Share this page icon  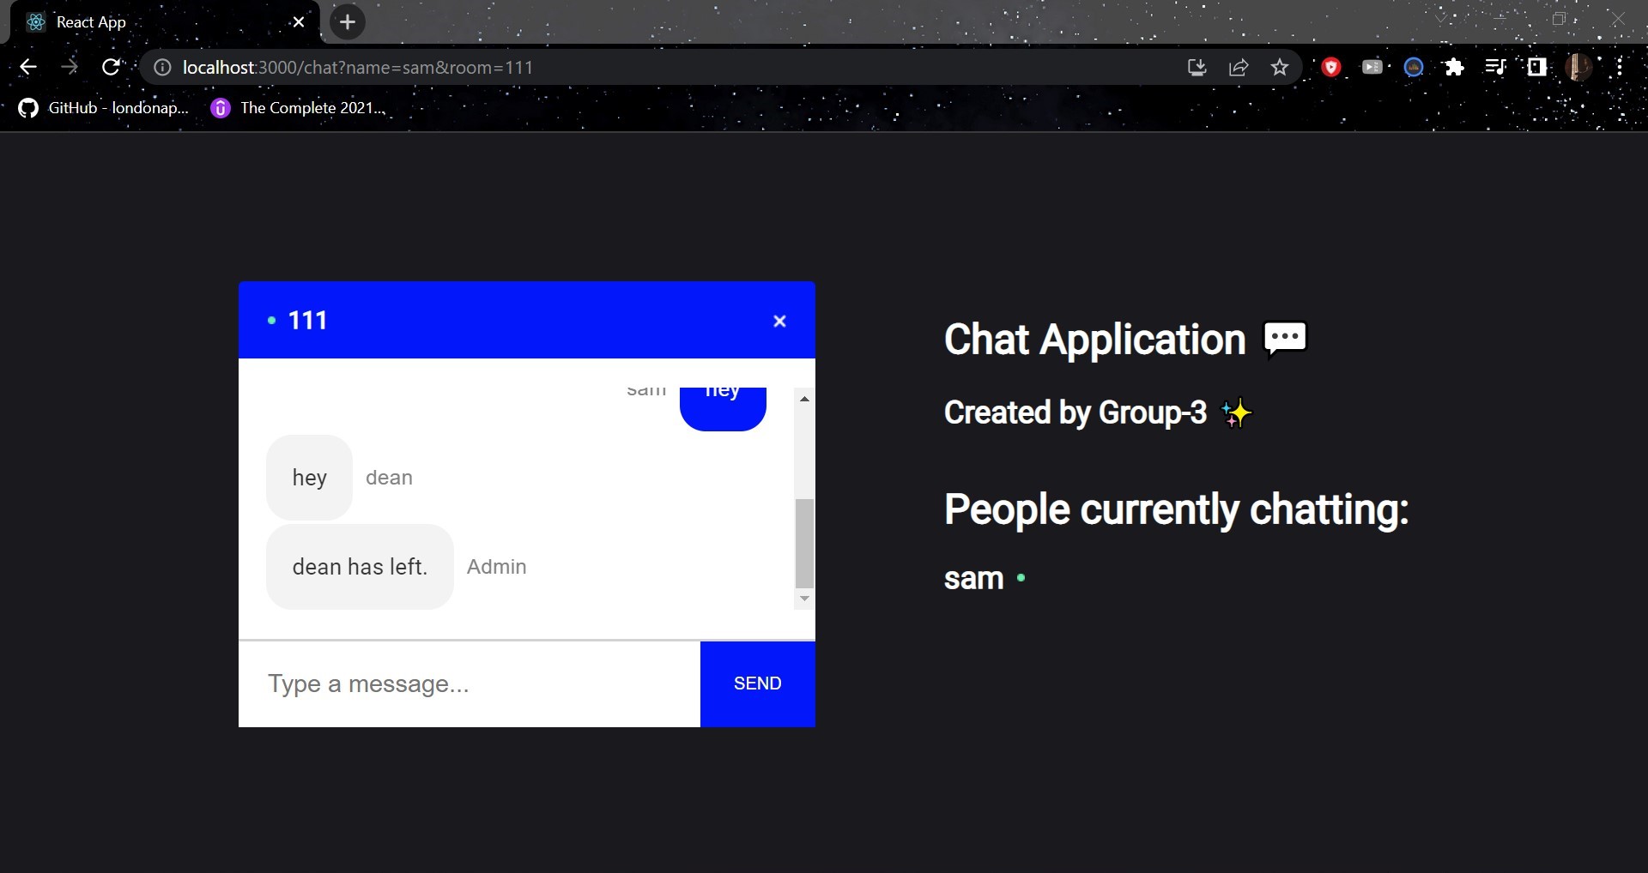pos(1239,67)
